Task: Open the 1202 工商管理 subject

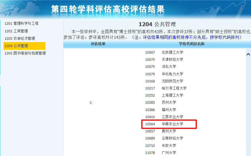Action: coord(16,31)
